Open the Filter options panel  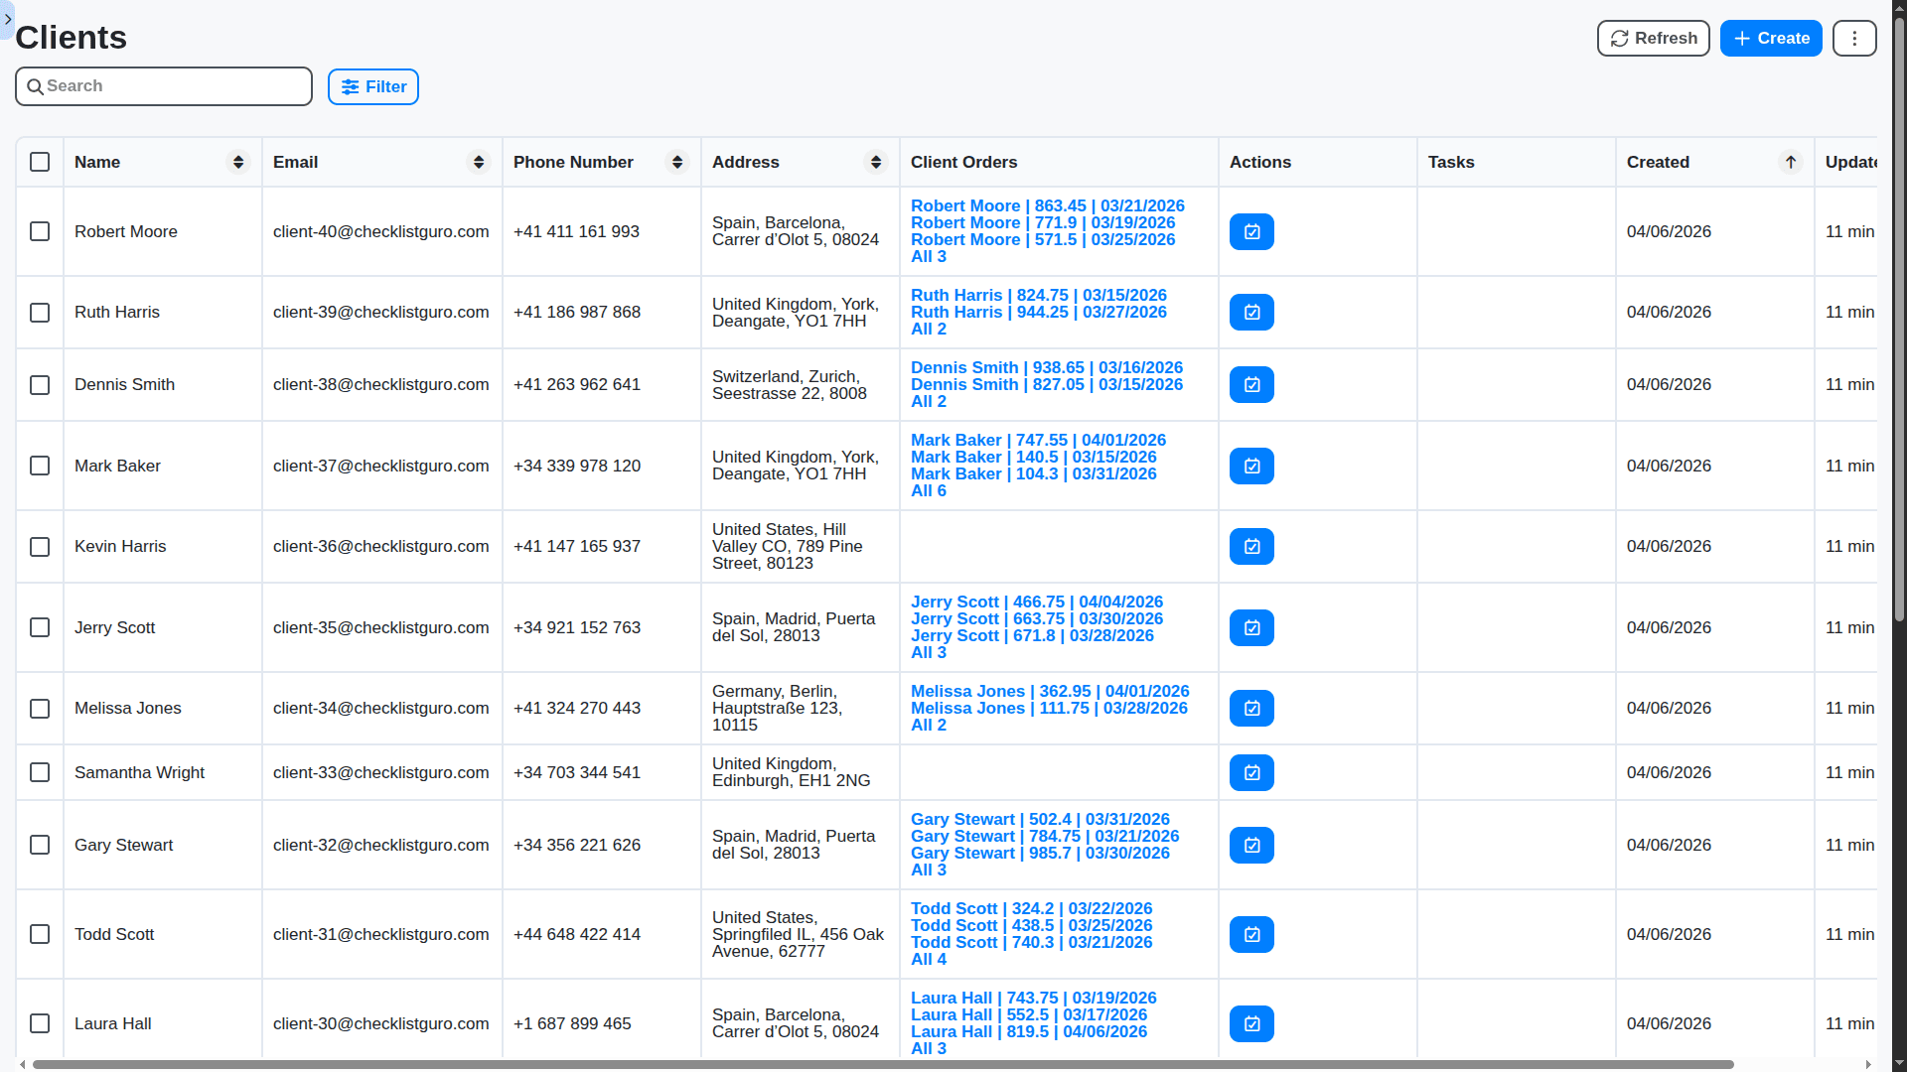click(x=373, y=87)
